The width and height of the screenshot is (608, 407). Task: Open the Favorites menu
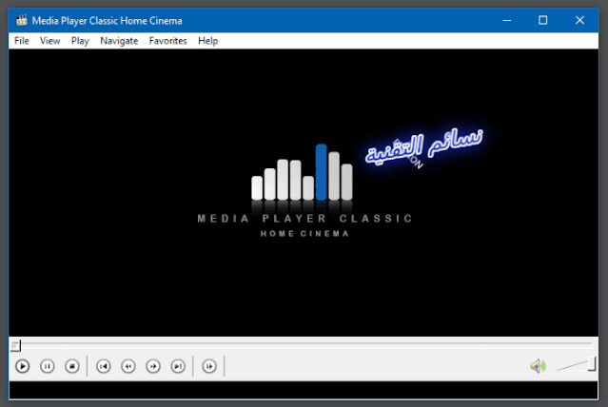click(x=167, y=41)
